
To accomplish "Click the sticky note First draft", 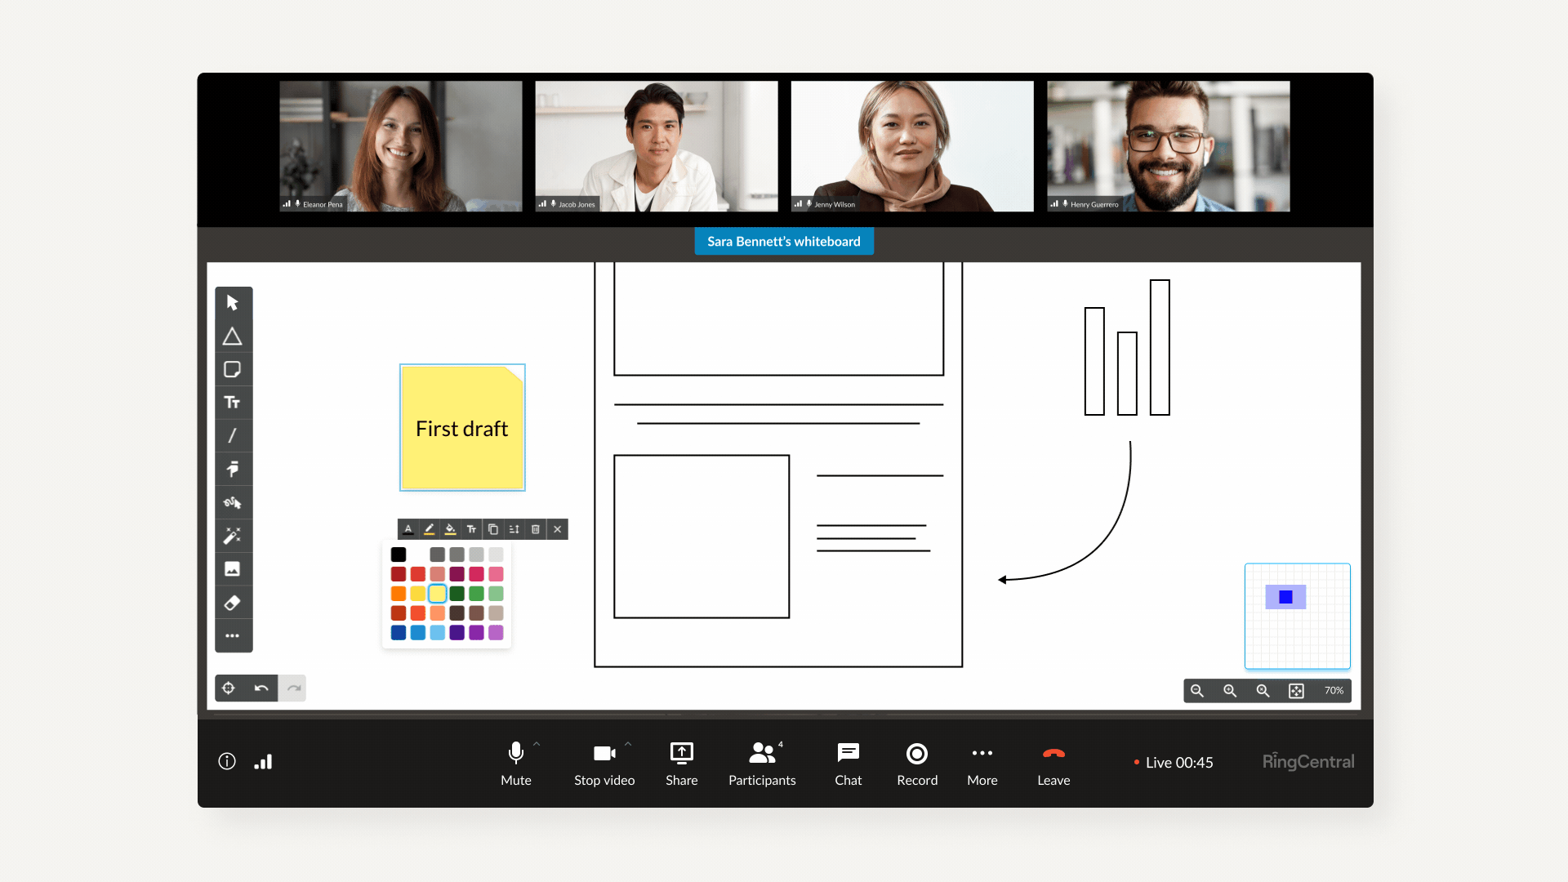I will tap(462, 428).
